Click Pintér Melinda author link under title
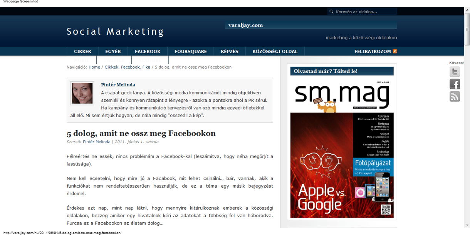Image resolution: width=470 pixels, height=235 pixels. (x=97, y=142)
